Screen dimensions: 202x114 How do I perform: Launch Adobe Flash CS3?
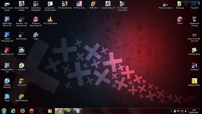pos(7,52)
